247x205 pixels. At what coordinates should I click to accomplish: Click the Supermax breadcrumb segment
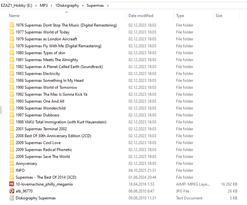(95, 6)
